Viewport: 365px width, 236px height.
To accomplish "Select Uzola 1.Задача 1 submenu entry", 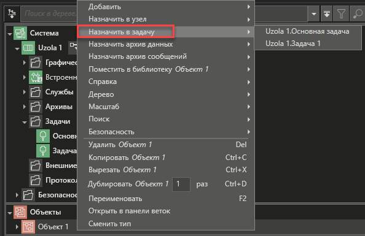I will click(308, 44).
